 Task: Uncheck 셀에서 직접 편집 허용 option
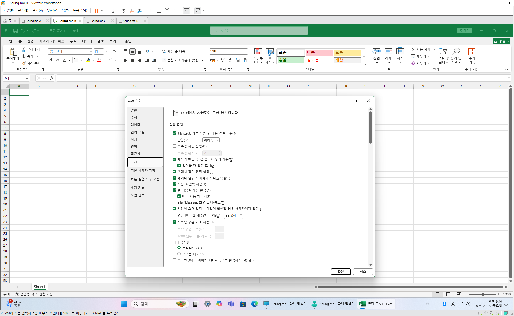click(174, 172)
